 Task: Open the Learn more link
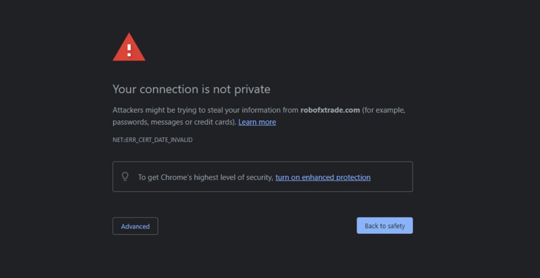(x=257, y=122)
